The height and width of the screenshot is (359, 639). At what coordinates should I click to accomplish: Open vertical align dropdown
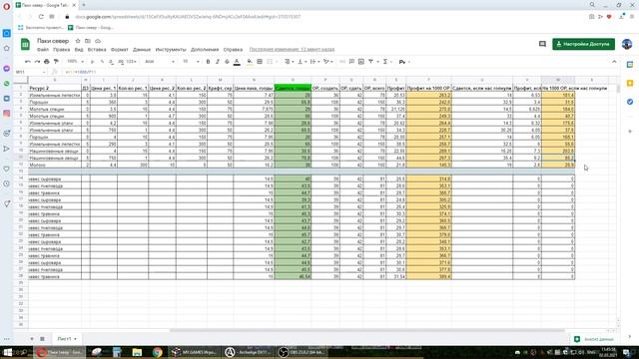302,62
